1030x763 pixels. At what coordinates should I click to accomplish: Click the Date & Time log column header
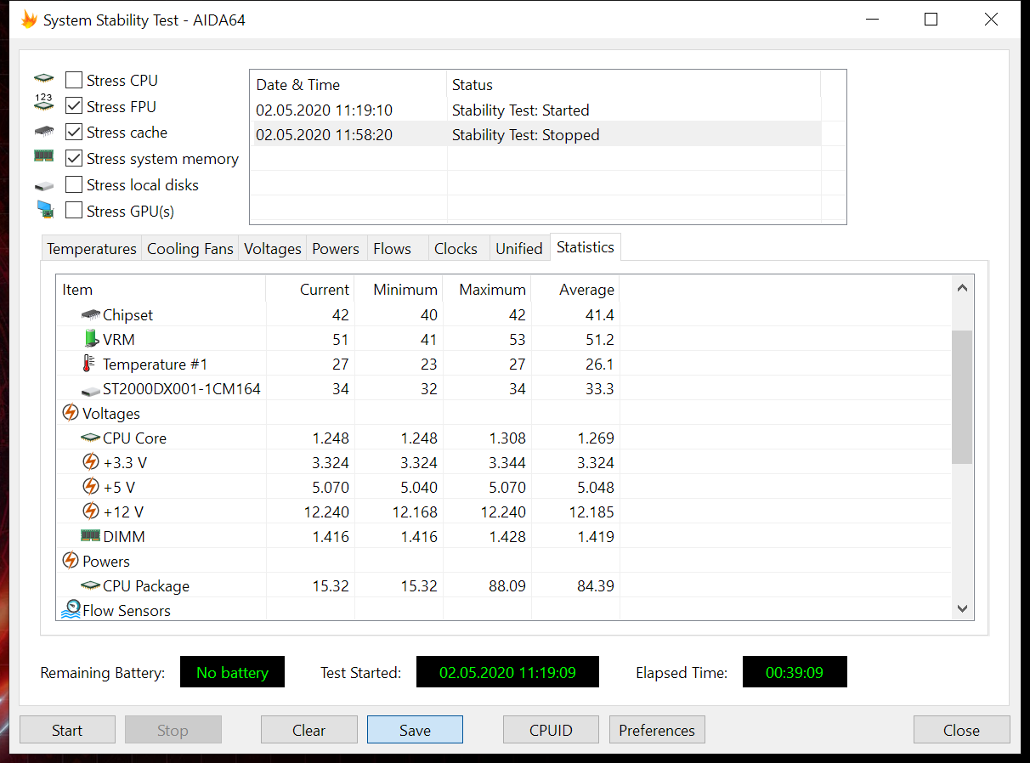[x=348, y=85]
